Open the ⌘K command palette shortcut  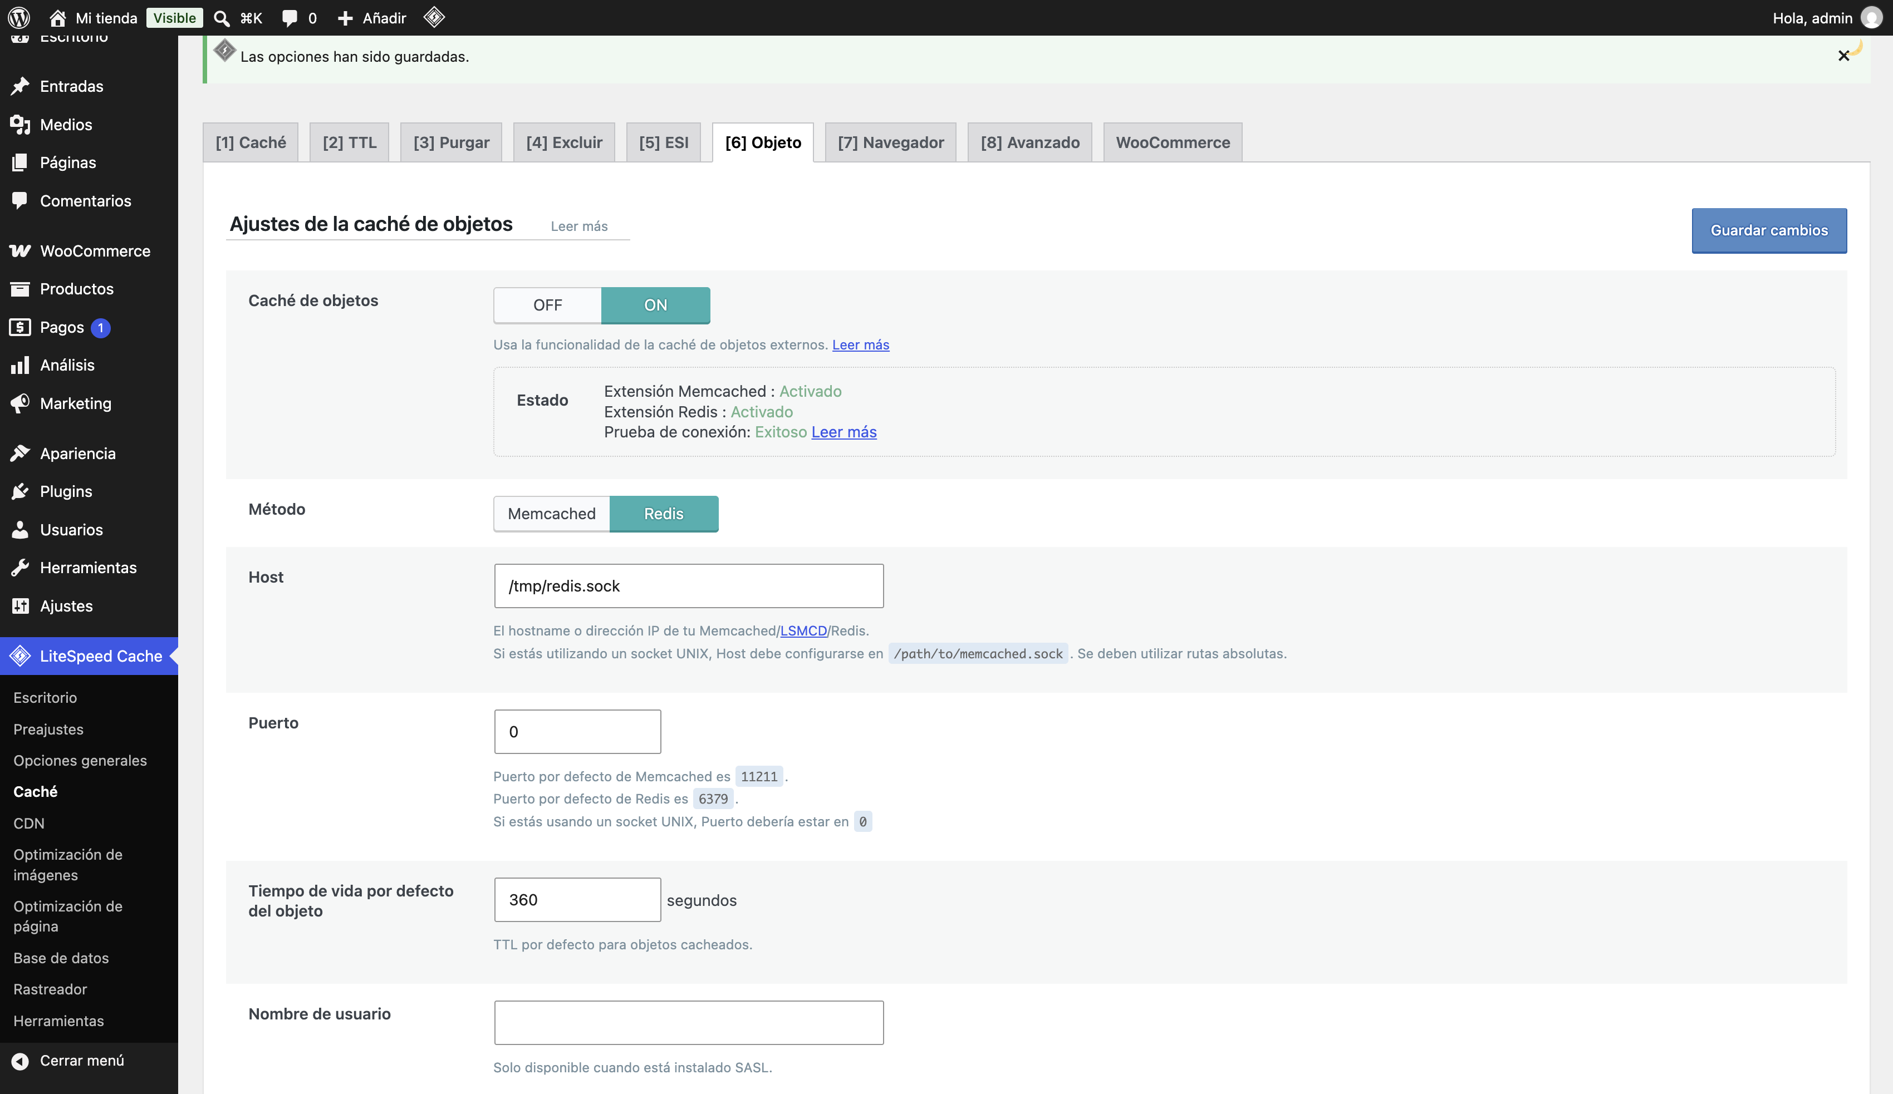[x=251, y=18]
